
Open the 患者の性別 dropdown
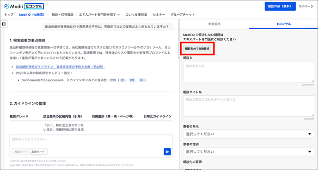[x=249, y=152]
